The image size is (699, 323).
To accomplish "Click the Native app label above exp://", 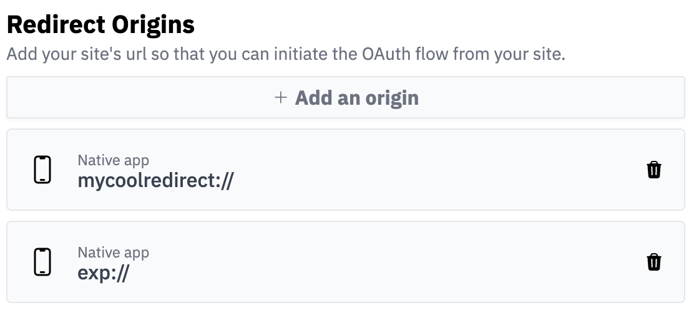I will [113, 253].
